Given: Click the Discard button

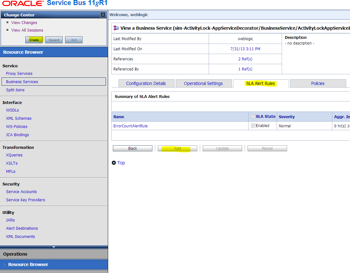Looking at the screenshot, I should point(54,40).
